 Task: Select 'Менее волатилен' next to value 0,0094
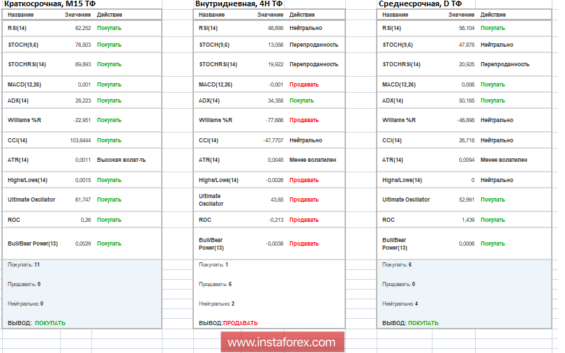(x=504, y=160)
